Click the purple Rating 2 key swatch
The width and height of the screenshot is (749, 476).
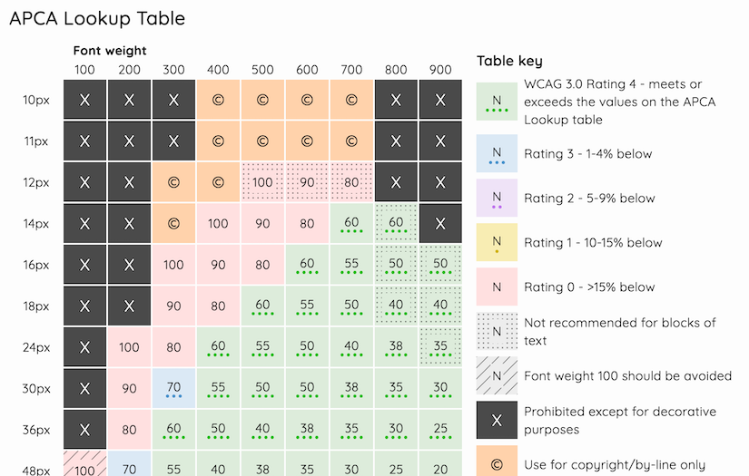497,198
